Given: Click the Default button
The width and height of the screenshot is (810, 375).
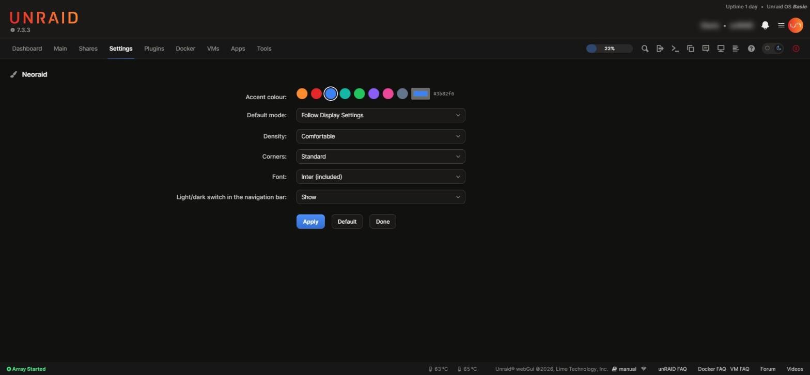Looking at the screenshot, I should click(347, 222).
